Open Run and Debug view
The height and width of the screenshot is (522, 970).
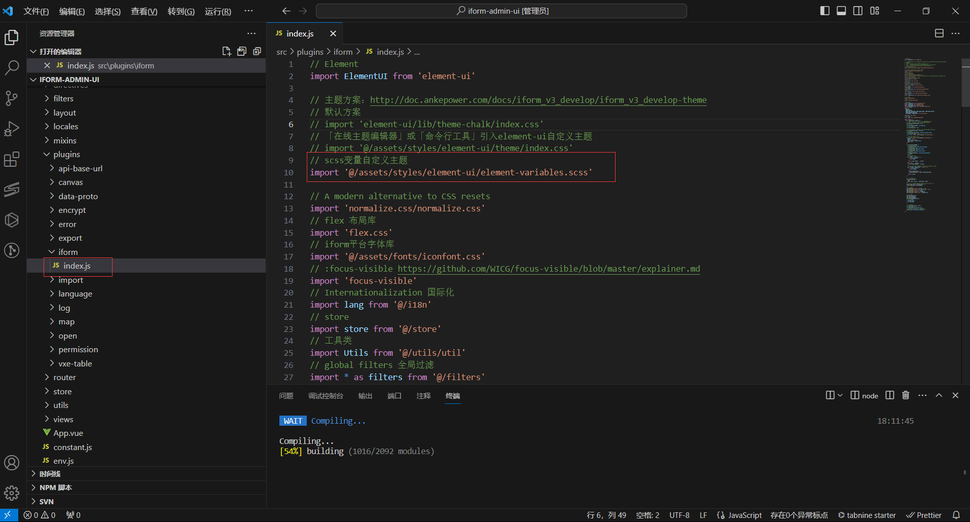(x=12, y=129)
